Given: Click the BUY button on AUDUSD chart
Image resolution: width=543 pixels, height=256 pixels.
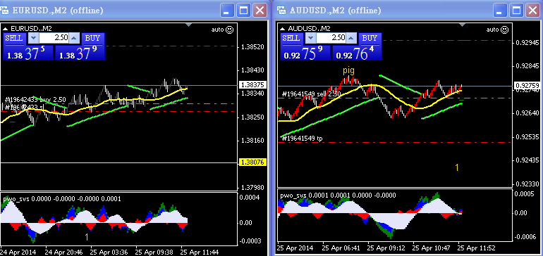Looking at the screenshot, I should pyautogui.click(x=370, y=38).
